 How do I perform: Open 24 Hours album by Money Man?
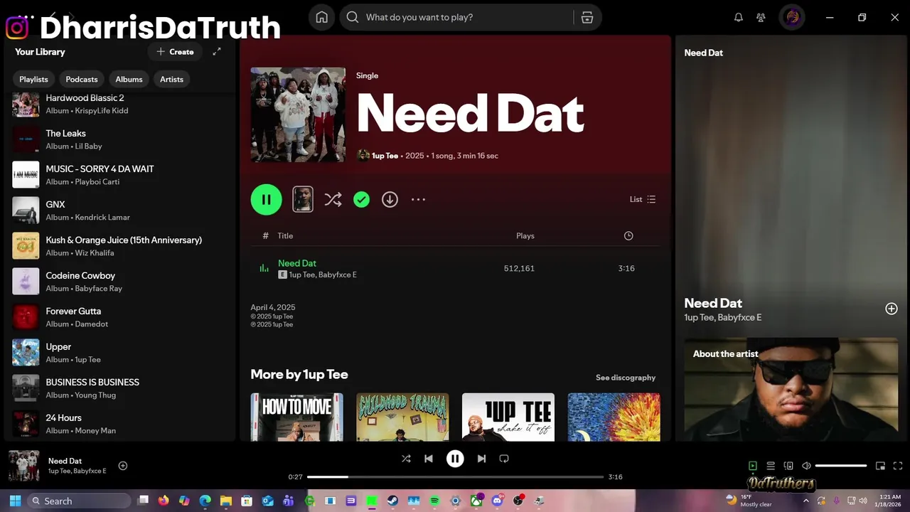click(119, 424)
